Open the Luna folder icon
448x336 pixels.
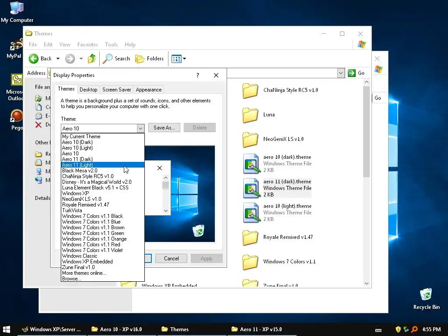(x=250, y=115)
